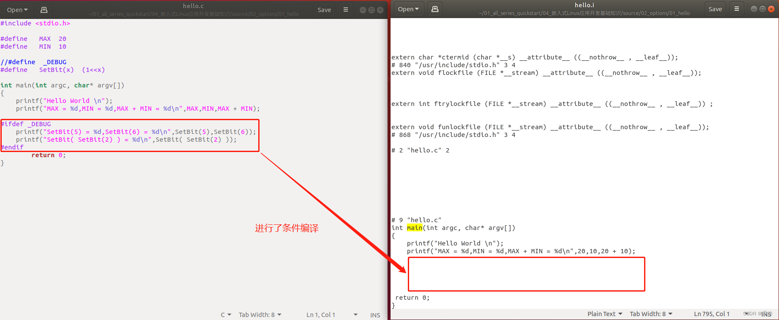
Task: Open Plain Text language selector in hello.i
Action: coord(605,314)
